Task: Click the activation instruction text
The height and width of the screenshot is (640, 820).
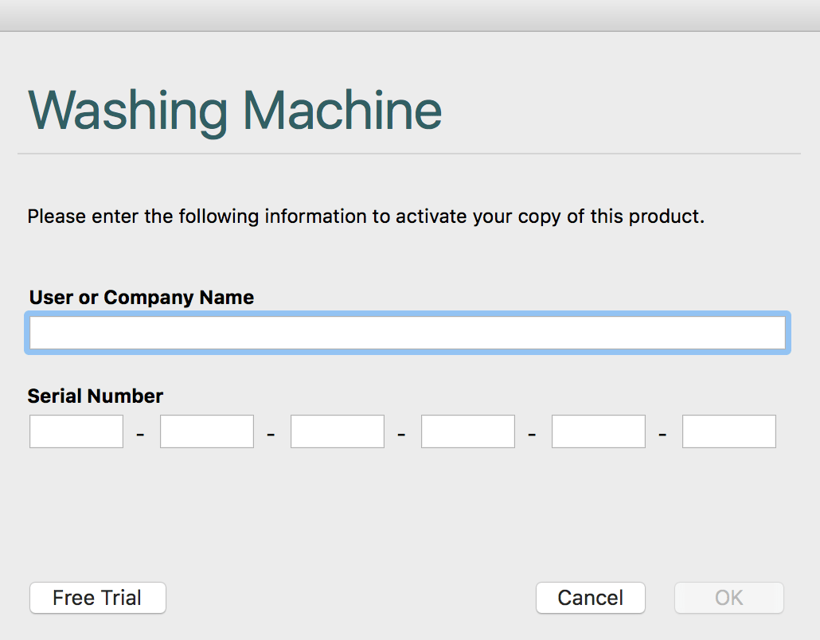Action: click(365, 216)
